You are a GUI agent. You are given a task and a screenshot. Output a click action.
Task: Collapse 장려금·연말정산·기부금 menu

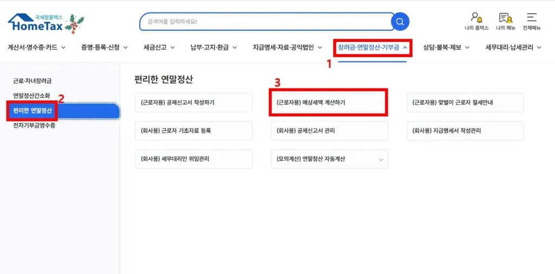tap(373, 47)
